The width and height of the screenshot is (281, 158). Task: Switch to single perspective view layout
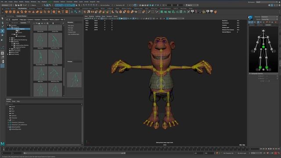pos(3,53)
